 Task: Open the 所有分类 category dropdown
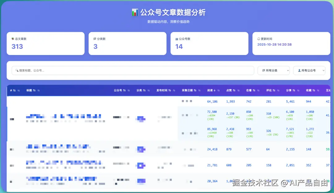[273, 70]
